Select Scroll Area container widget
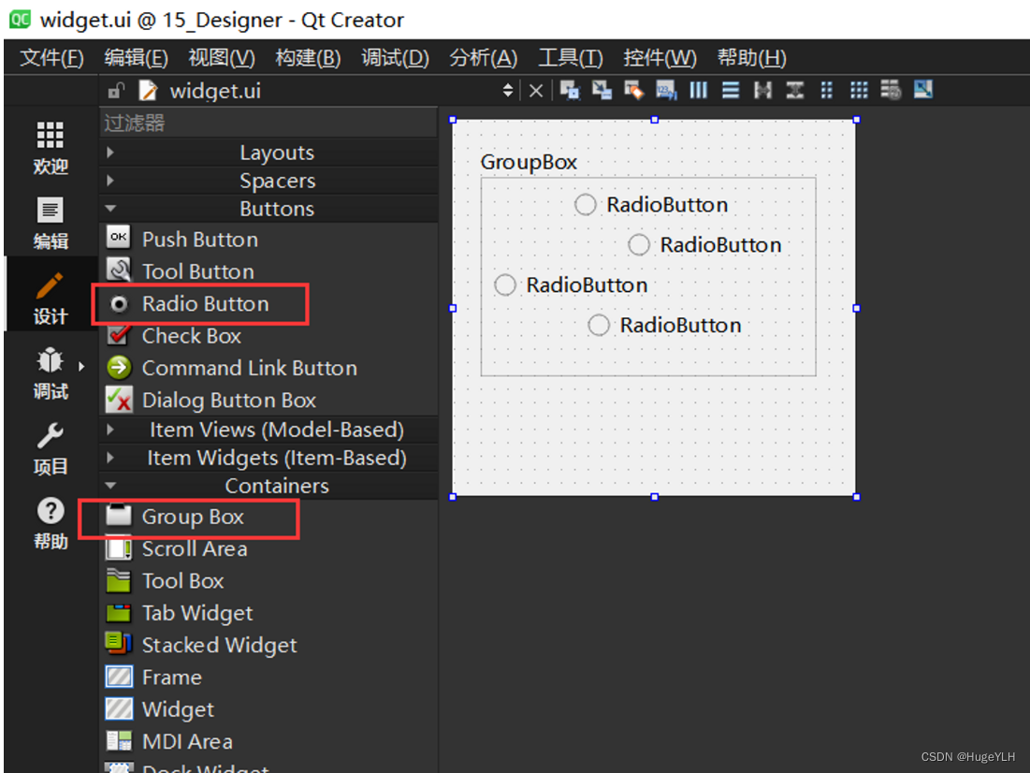 tap(268, 548)
